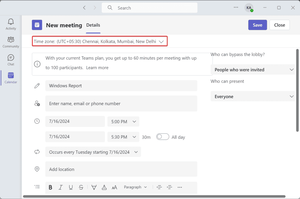Open the font color tool
Image resolution: width=300 pixels, height=199 pixels.
tap(104, 187)
